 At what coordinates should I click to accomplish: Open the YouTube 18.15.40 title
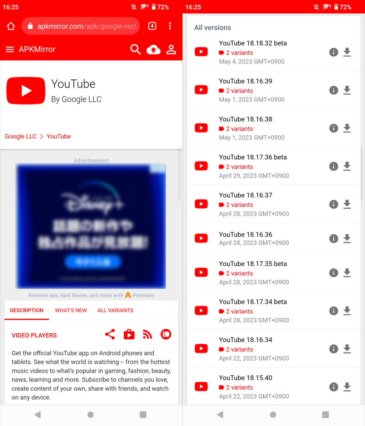[x=245, y=378]
